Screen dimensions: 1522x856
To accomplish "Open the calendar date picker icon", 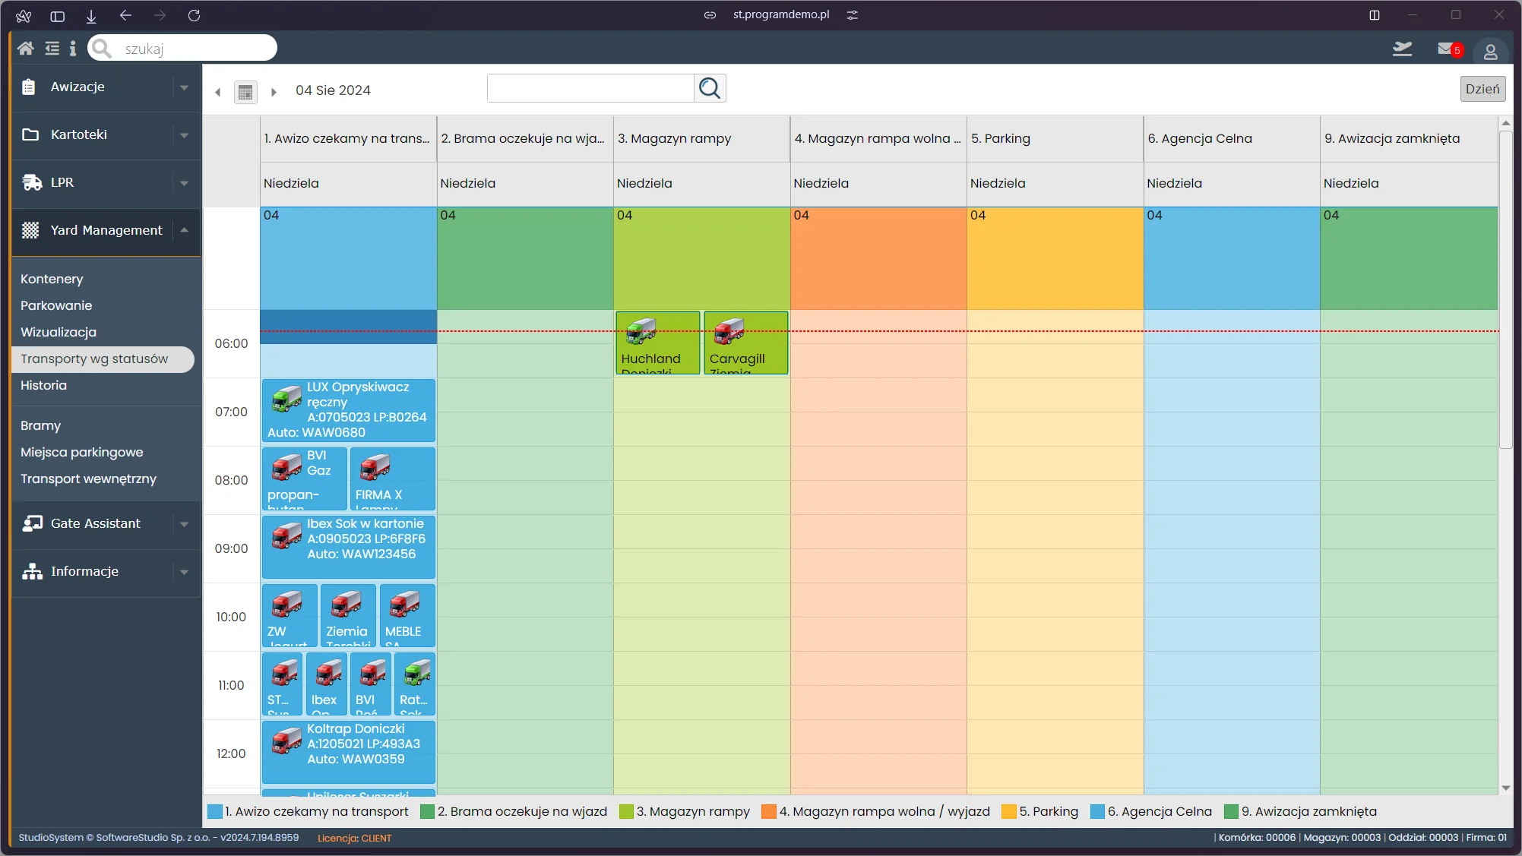I will pos(245,92).
